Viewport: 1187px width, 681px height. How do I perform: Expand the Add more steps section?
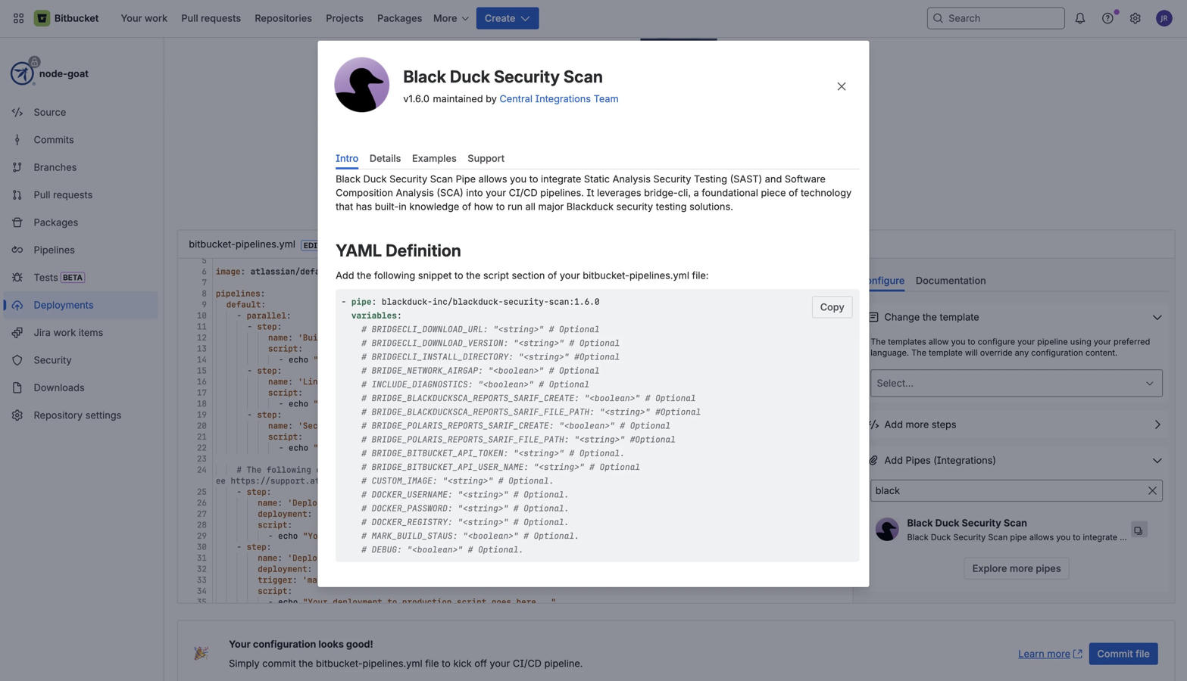tap(1157, 425)
